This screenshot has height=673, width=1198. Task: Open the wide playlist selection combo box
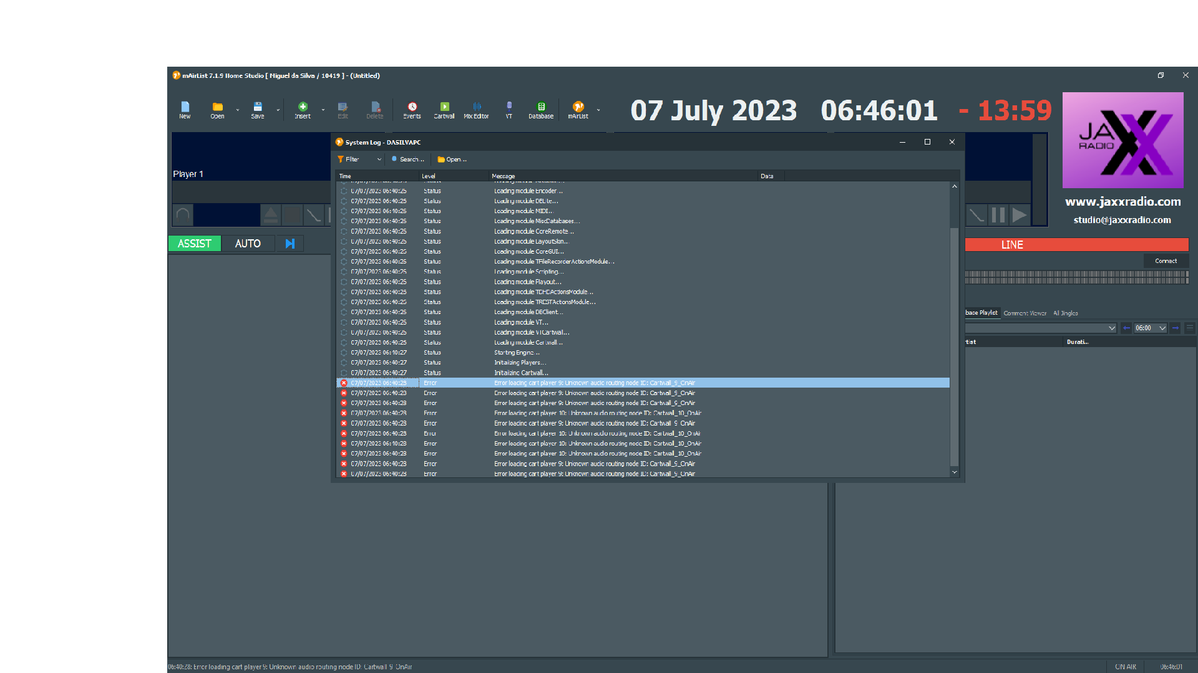[x=1041, y=328]
